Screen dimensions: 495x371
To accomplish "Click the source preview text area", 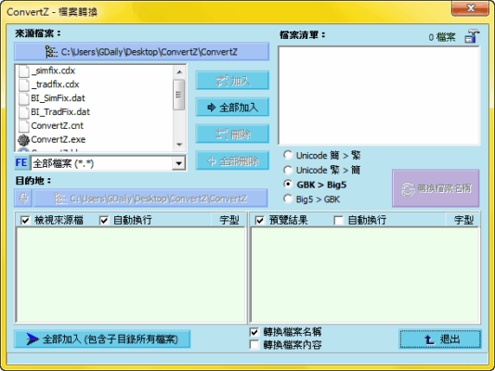I will [130, 275].
